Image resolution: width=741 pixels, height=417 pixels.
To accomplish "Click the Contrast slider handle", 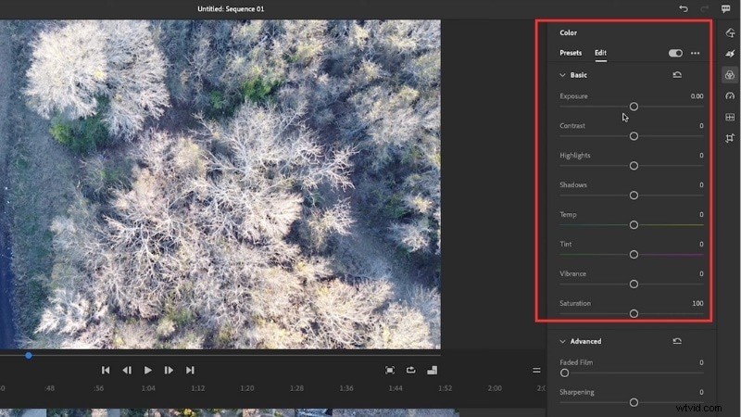I will [634, 136].
